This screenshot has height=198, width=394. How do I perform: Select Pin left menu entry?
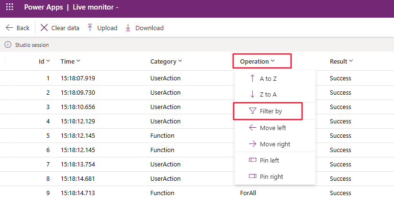pos(275,160)
